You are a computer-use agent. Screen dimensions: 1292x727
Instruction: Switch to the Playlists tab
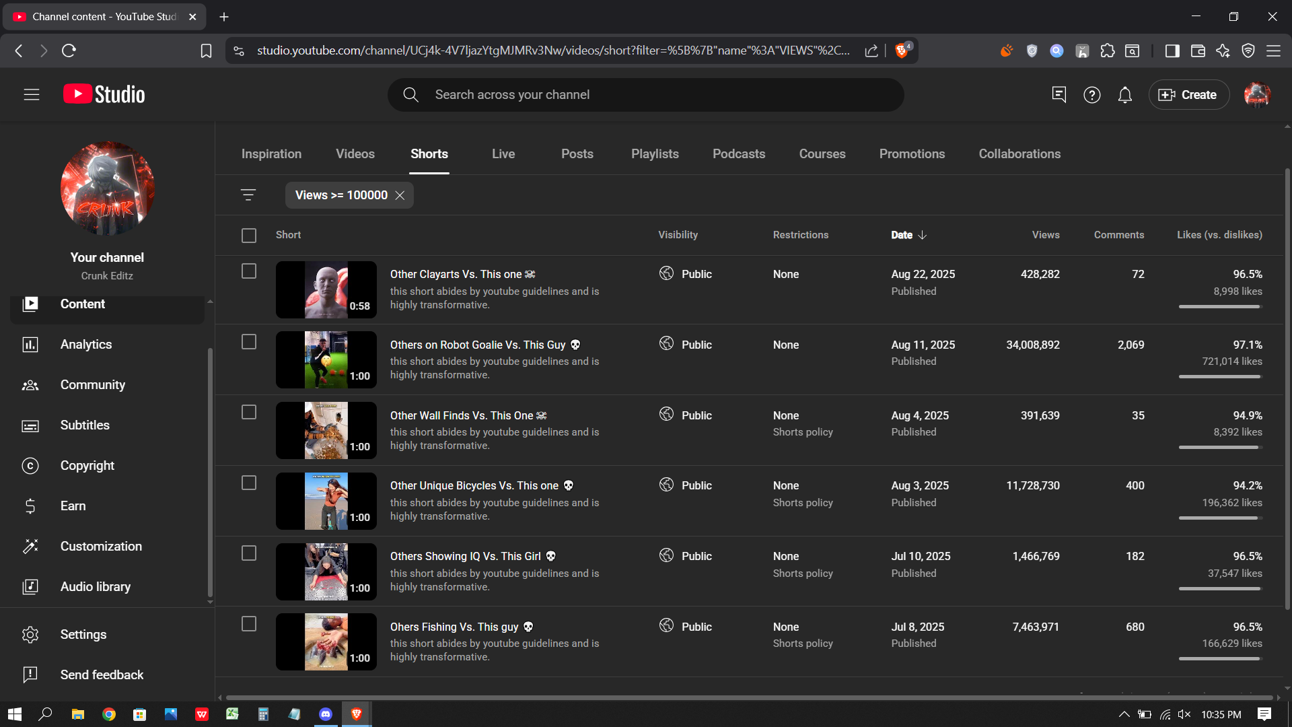coord(654,154)
